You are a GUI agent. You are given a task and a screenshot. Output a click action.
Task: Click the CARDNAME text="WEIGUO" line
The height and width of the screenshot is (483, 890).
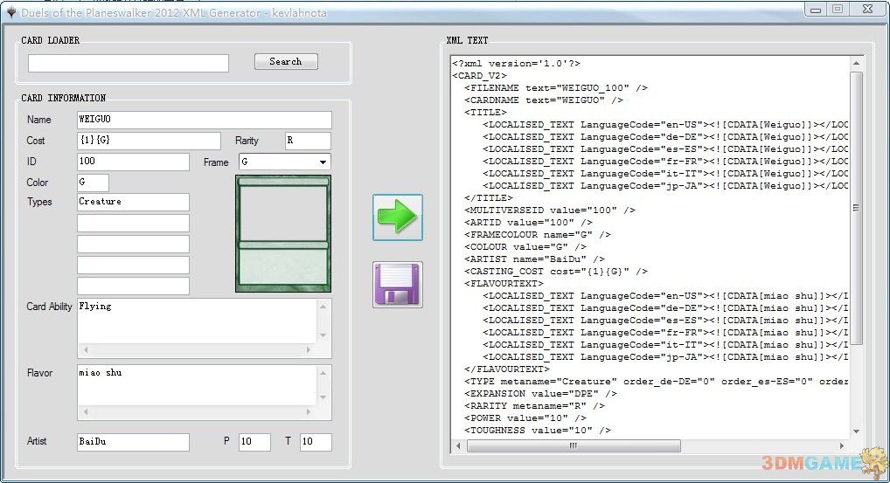tap(544, 100)
